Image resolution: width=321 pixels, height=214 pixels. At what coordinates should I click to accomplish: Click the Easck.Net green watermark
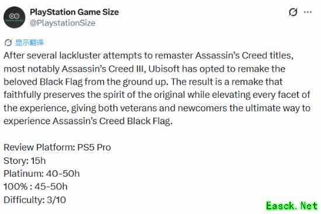pyautogui.click(x=292, y=206)
